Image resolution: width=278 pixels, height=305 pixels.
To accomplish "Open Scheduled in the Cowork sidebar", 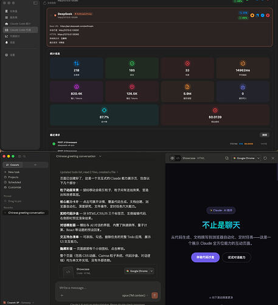I will (x=15, y=182).
